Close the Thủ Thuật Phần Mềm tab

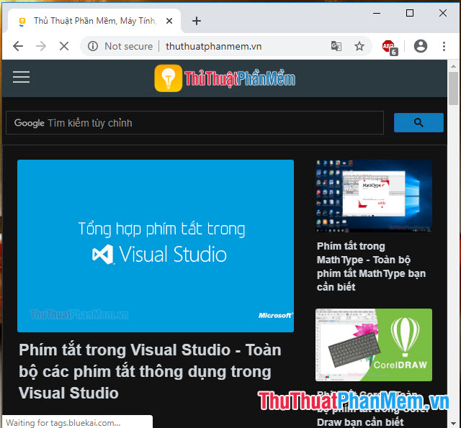coord(169,21)
